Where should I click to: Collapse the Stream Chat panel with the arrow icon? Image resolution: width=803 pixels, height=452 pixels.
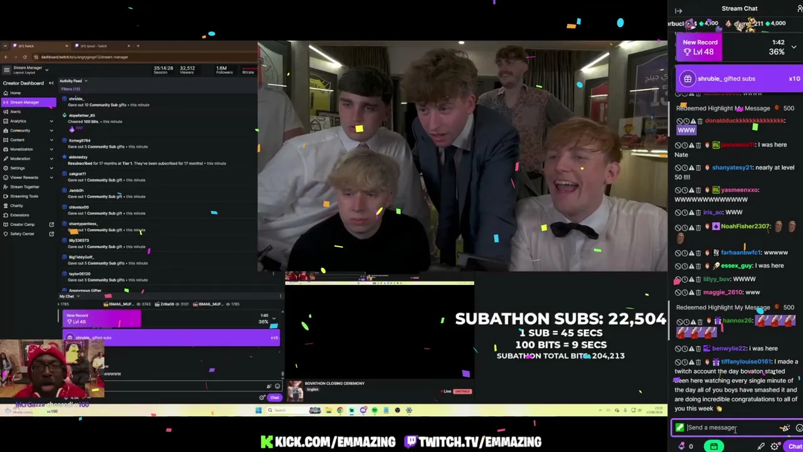[678, 11]
